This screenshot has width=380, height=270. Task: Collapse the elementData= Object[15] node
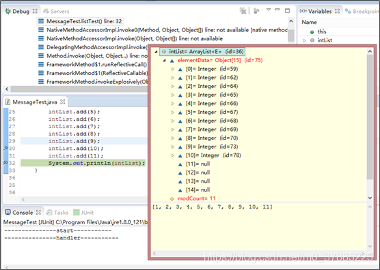click(165, 60)
